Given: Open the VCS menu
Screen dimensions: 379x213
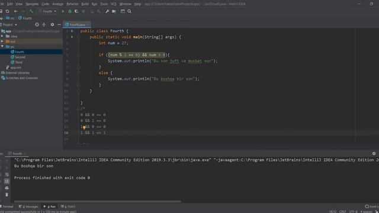Looking at the screenshot, I should [113, 4].
